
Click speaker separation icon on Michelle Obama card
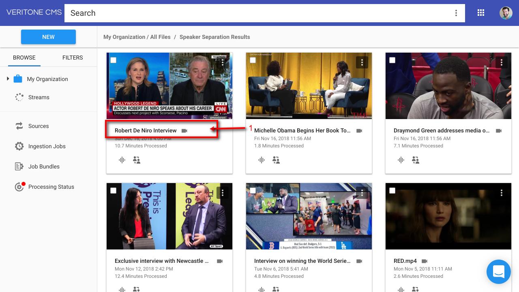(276, 160)
